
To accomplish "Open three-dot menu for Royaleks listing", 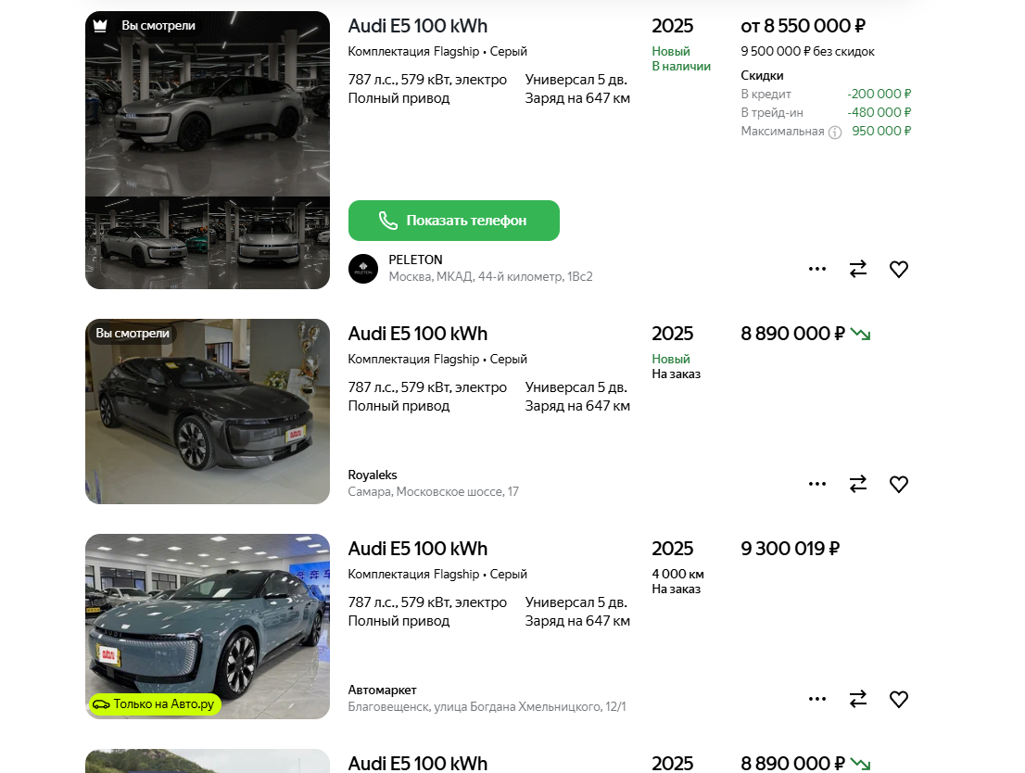I will [817, 484].
